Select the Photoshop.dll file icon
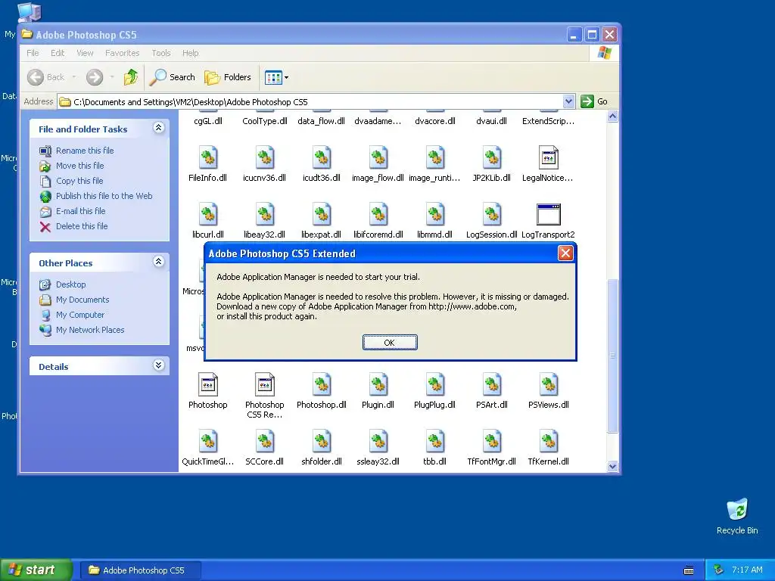The width and height of the screenshot is (775, 581). coord(321,384)
